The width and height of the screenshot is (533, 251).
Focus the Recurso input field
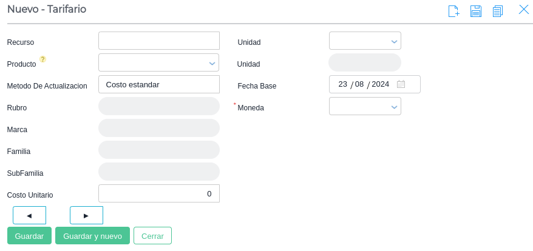coord(158,41)
